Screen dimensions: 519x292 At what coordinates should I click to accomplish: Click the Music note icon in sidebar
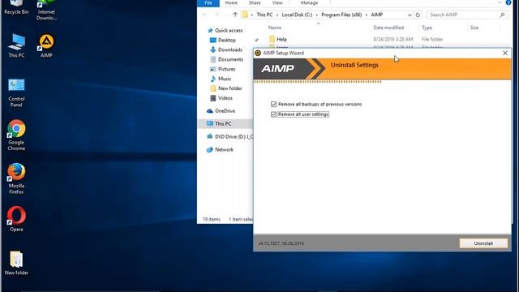213,79
